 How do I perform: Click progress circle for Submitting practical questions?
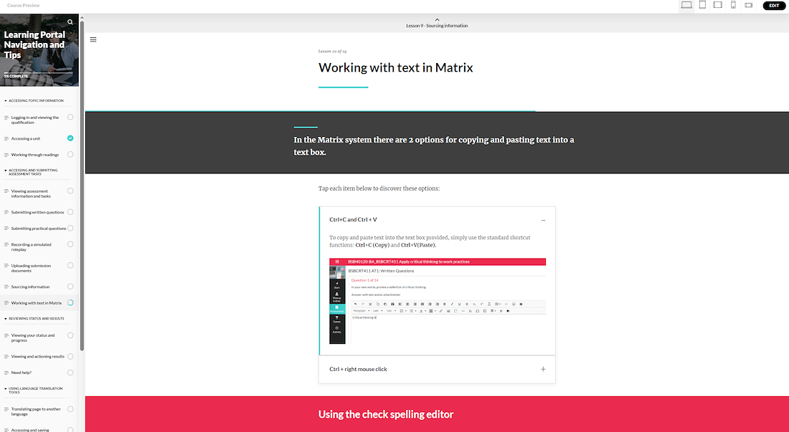point(70,228)
